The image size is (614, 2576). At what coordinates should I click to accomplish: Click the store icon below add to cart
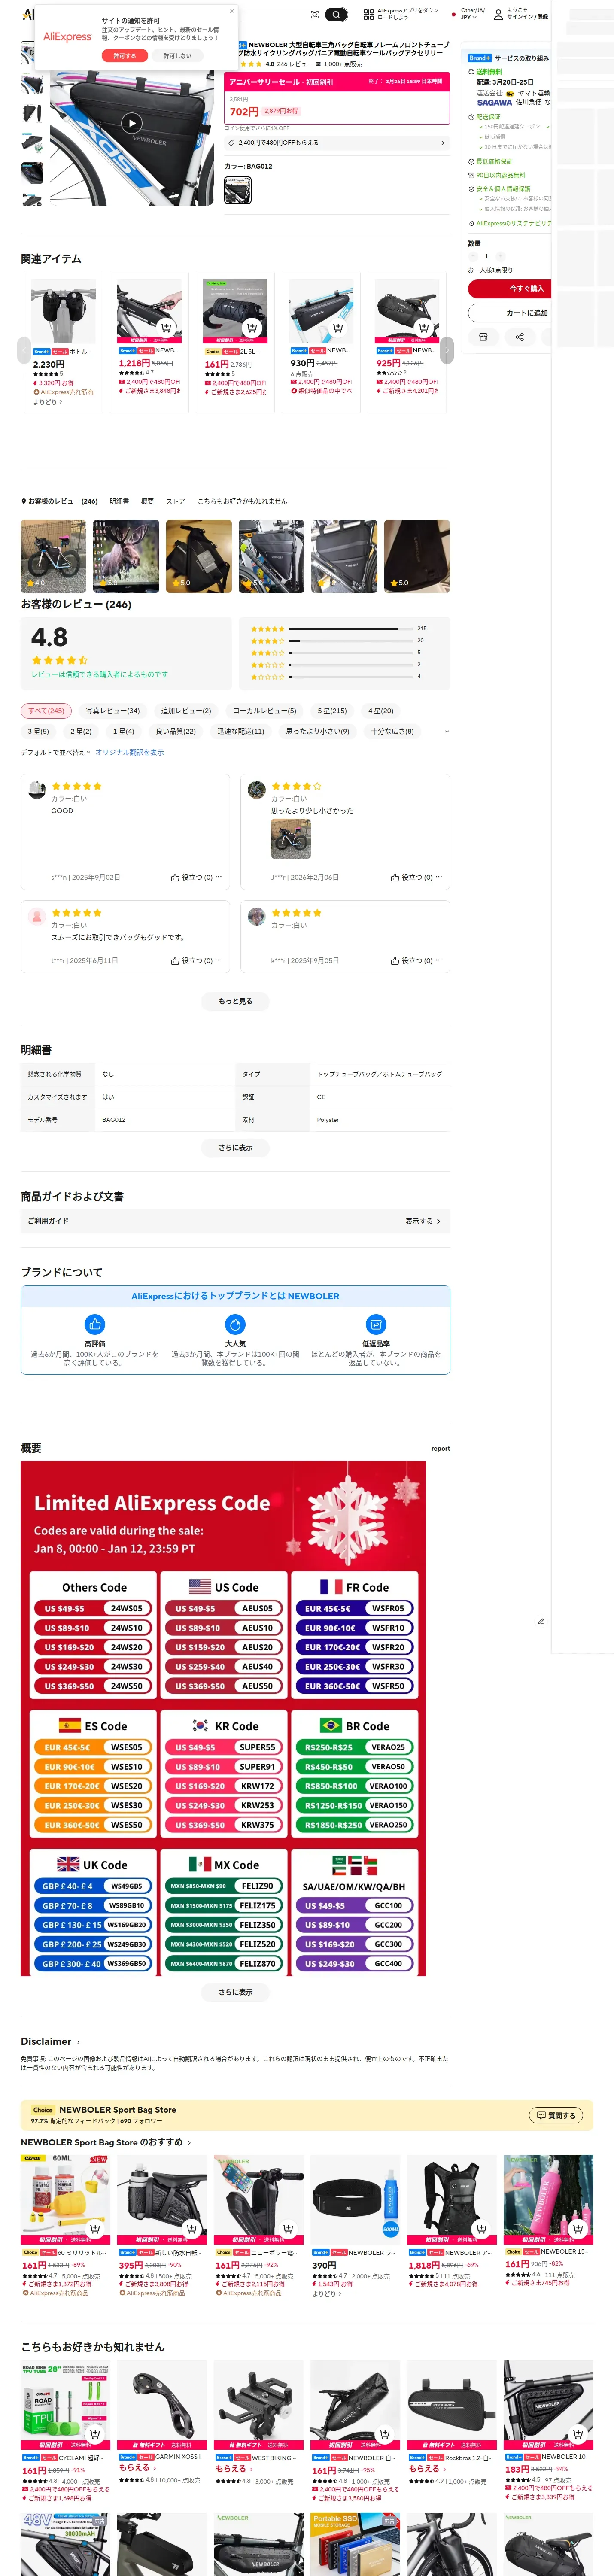(x=483, y=337)
